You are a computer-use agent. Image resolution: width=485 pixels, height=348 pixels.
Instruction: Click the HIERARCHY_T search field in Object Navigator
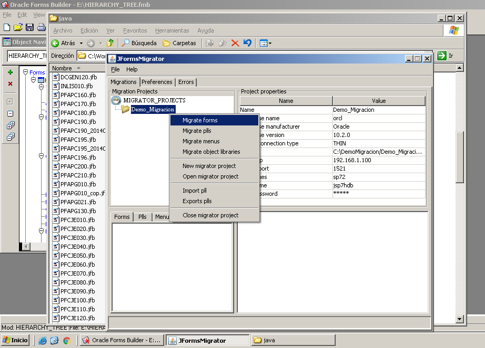27,56
